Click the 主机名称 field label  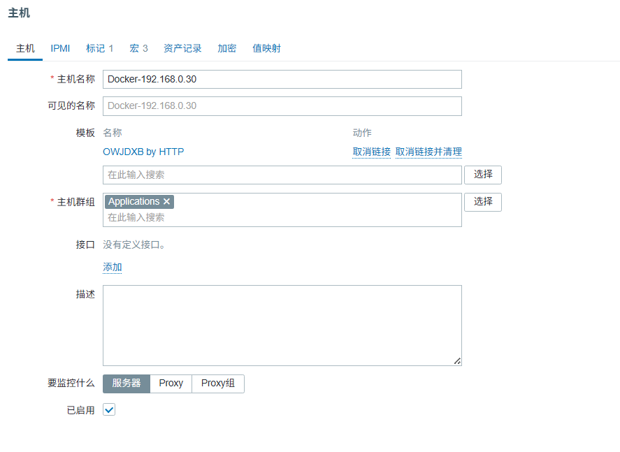(x=76, y=80)
